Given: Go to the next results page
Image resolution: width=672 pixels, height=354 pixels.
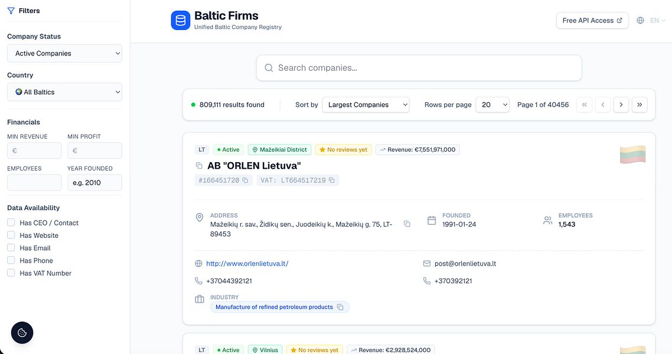Looking at the screenshot, I should pyautogui.click(x=621, y=104).
